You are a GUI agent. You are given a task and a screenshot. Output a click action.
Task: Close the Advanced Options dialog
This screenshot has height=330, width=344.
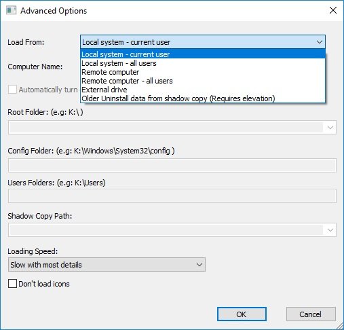333,10
